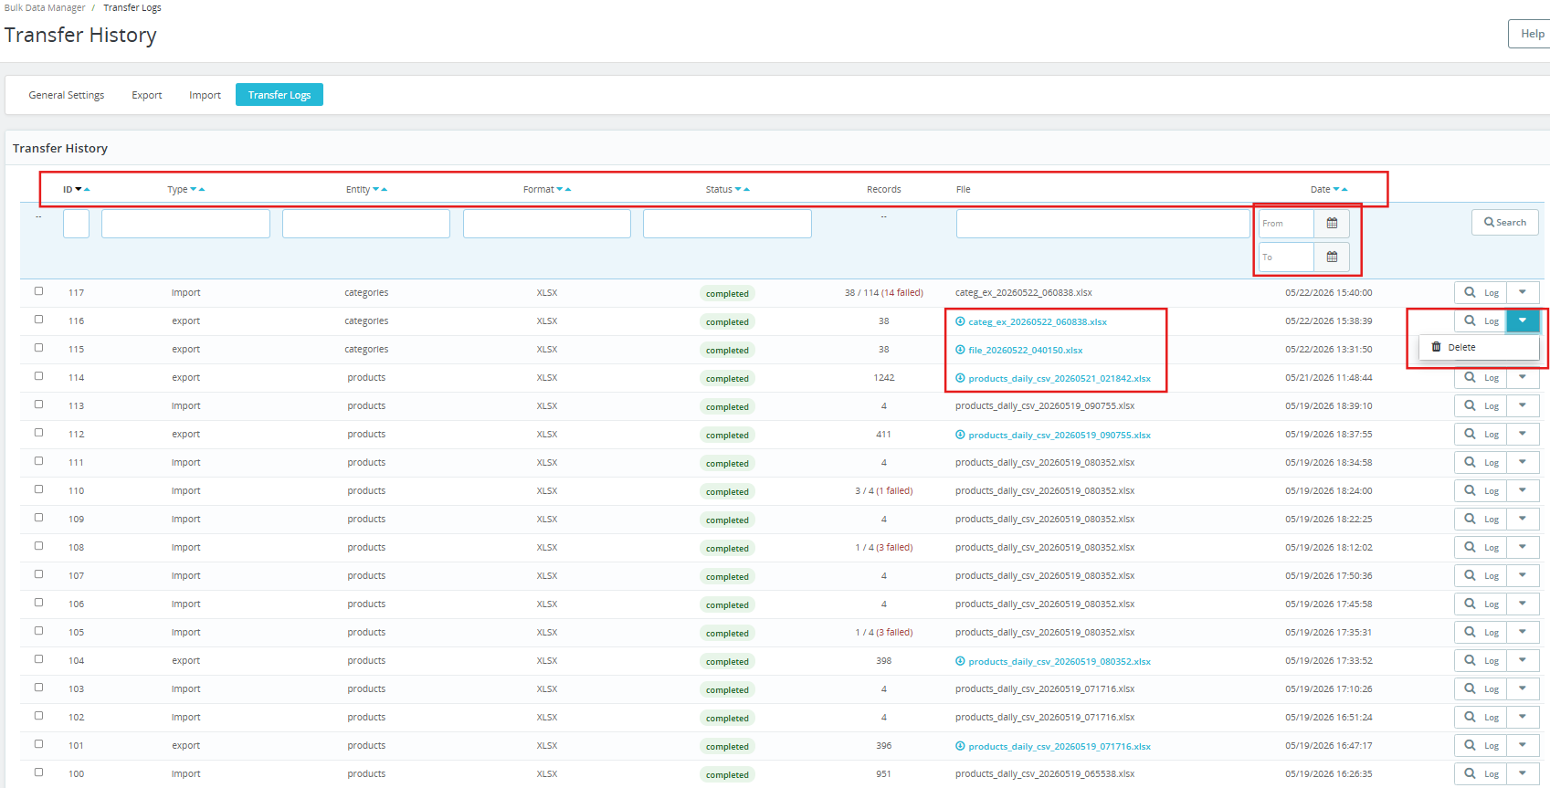1550x788 pixels.
Task: Sort Date column ascending
Action: click(x=1344, y=189)
